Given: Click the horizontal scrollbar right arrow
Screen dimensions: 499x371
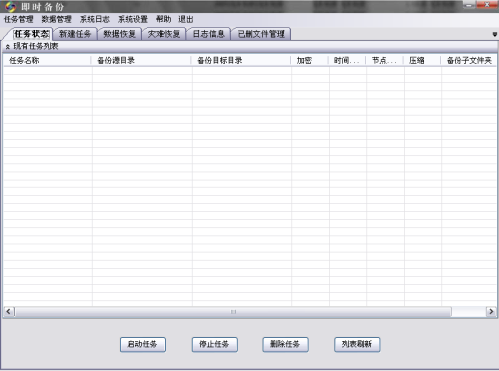Looking at the screenshot, I should click(491, 311).
